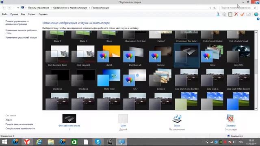Open the Windows Start button

(4, 142)
